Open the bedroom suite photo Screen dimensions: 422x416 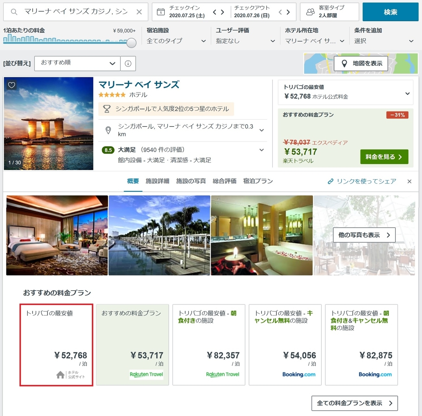coord(57,235)
